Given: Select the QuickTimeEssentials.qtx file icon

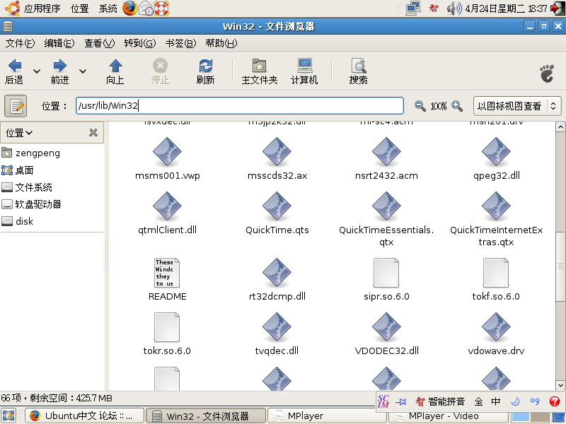Looking at the screenshot, I should pos(386,206).
